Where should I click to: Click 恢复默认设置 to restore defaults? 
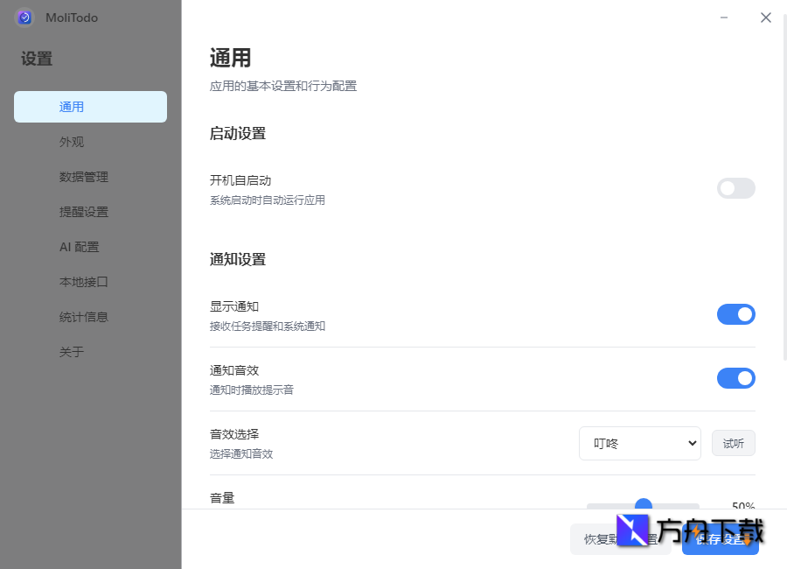click(x=621, y=539)
